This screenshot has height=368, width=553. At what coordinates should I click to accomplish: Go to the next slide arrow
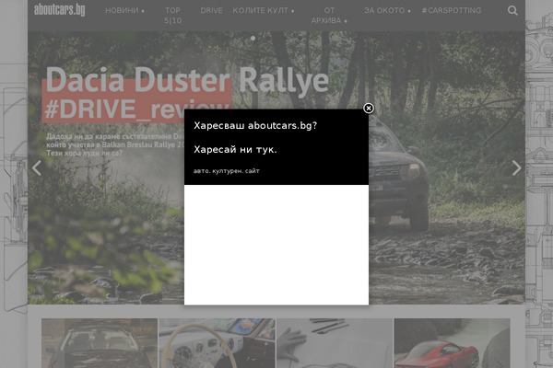516,168
